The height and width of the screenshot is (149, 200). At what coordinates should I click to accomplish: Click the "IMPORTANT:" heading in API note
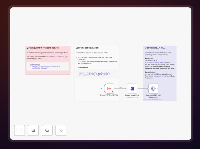coord(149,59)
